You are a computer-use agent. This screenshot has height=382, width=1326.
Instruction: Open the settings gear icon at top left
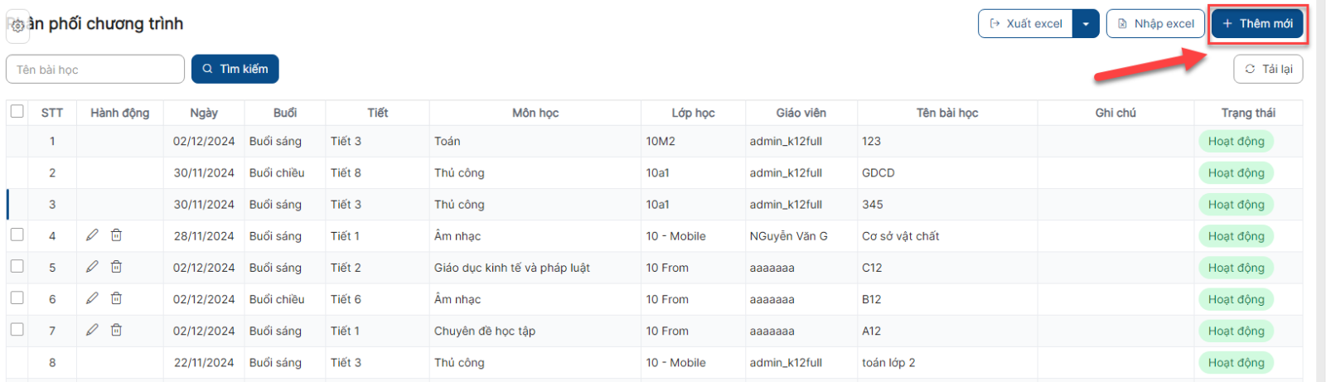coord(17,26)
